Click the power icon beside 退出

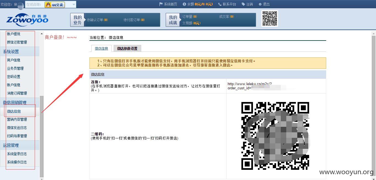pos(260,4)
